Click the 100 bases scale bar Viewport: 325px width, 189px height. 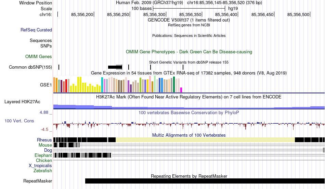pyautogui.click(x=189, y=9)
